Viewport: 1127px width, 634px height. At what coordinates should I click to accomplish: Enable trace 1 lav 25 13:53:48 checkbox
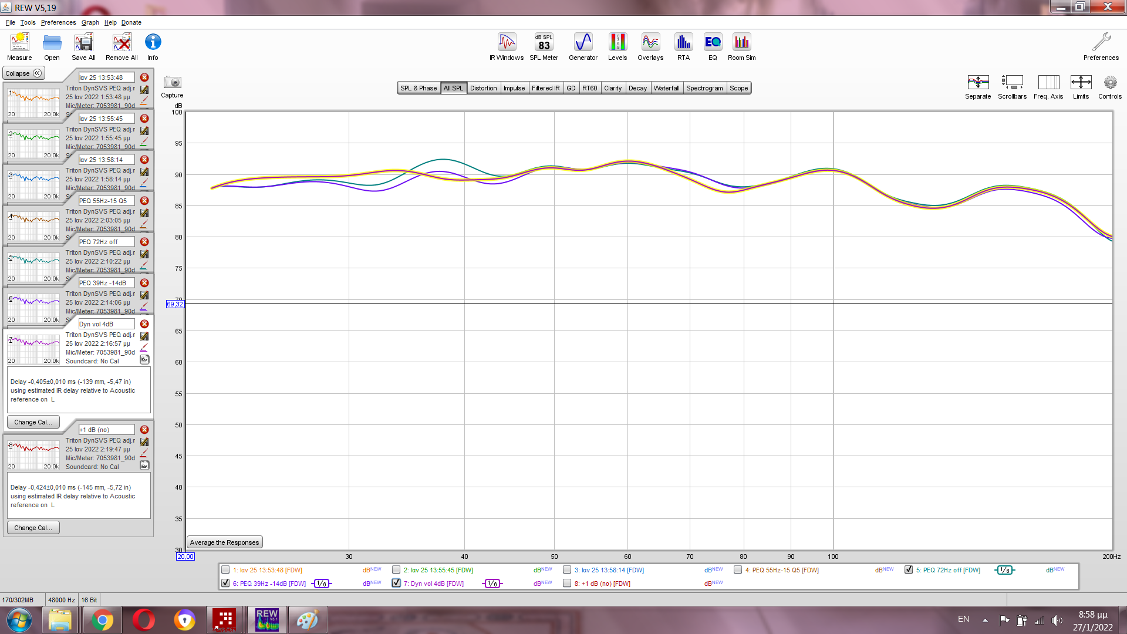pyautogui.click(x=225, y=569)
